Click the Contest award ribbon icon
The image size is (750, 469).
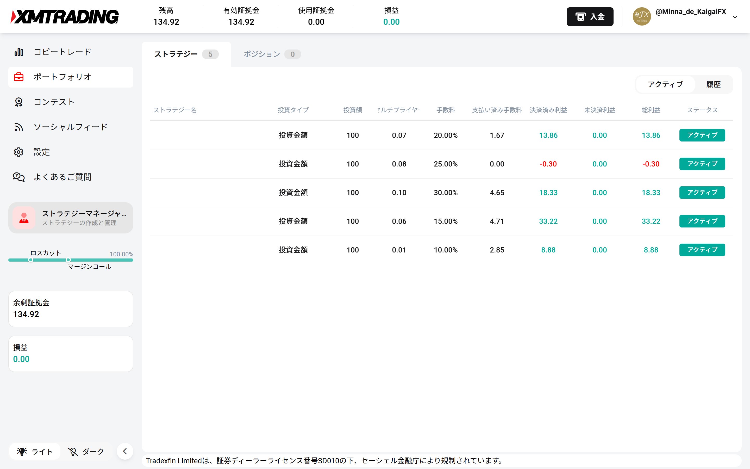pos(18,102)
